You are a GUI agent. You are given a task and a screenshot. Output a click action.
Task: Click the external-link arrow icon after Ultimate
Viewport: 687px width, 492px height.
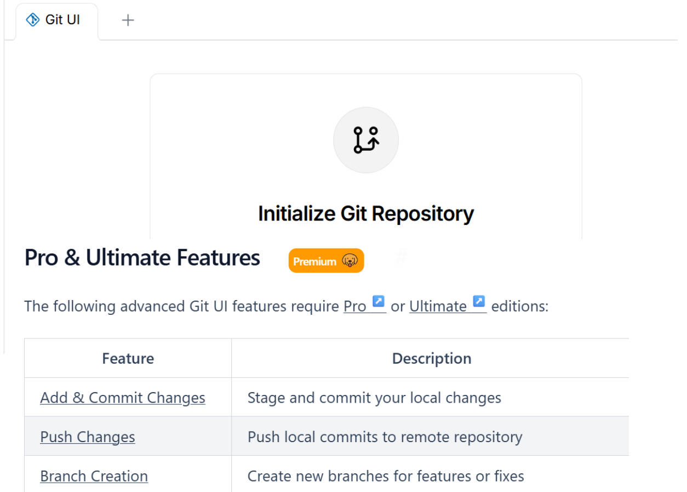[x=479, y=301]
